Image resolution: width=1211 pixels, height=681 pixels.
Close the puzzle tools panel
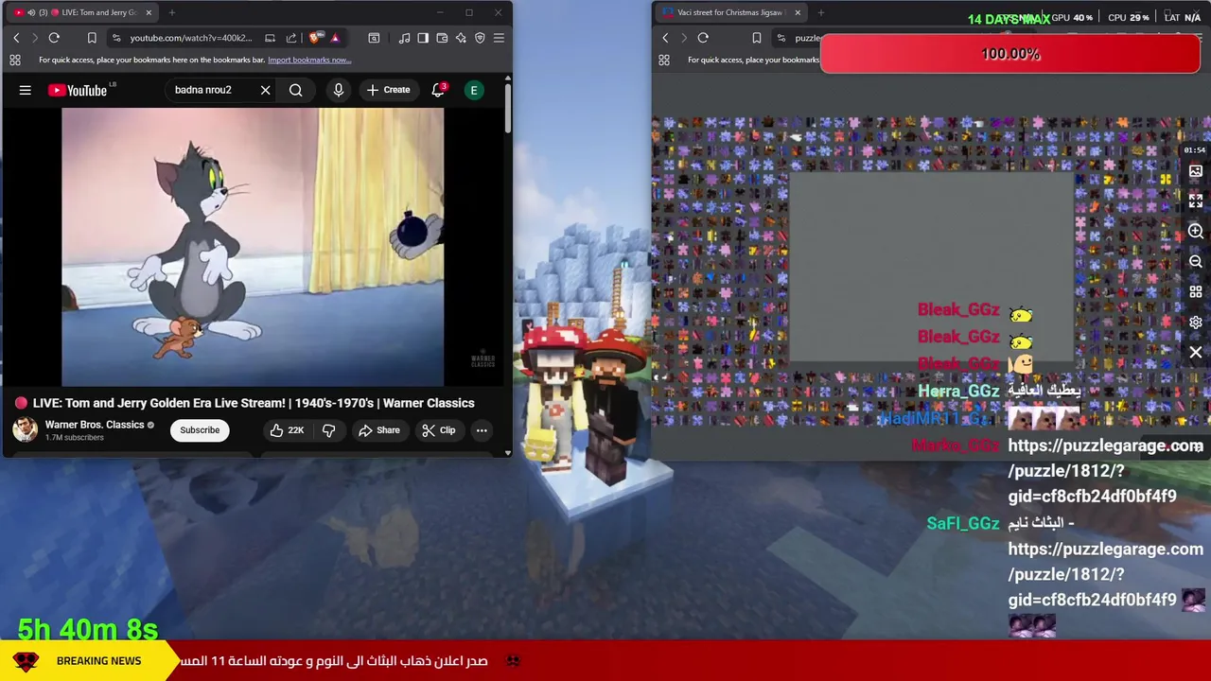(1196, 352)
